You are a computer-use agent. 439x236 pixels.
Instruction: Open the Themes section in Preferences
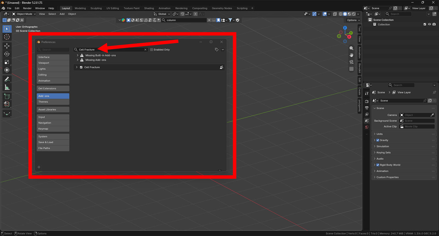pyautogui.click(x=53, y=102)
